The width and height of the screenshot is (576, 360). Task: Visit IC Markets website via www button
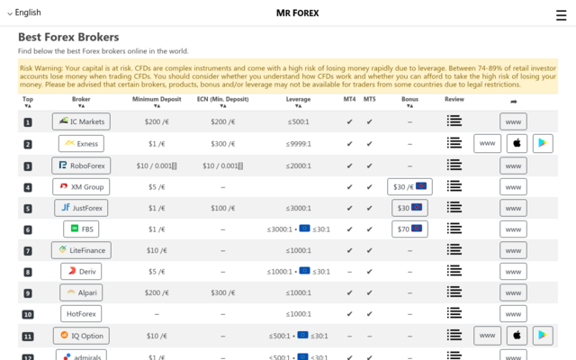(513, 121)
